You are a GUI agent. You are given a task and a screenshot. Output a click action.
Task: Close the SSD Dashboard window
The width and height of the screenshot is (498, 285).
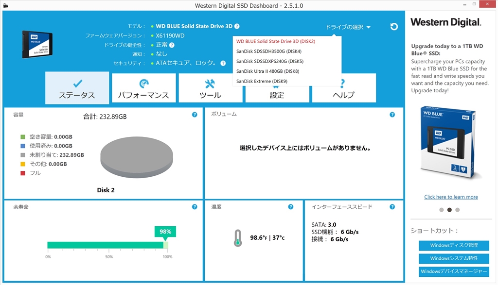coord(487,4)
